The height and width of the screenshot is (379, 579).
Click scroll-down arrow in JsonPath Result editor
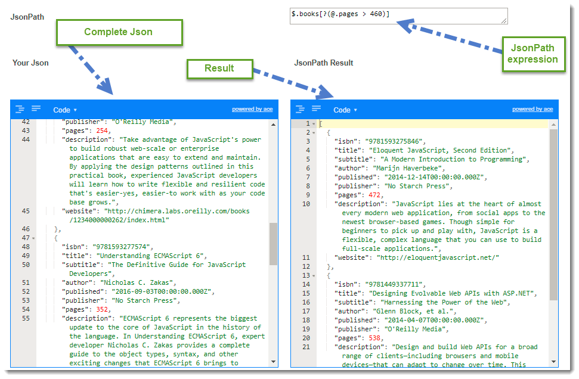[x=553, y=362]
